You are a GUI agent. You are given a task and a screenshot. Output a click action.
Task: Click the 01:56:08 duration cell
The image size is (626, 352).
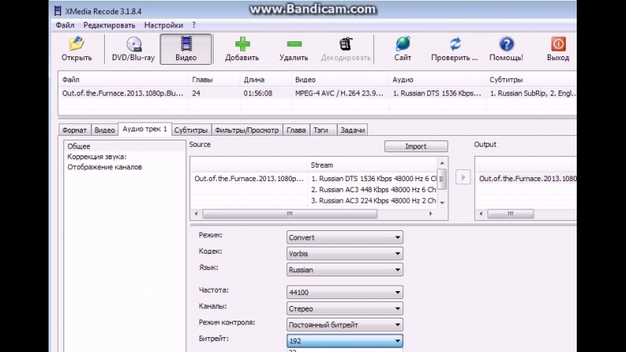tap(258, 93)
